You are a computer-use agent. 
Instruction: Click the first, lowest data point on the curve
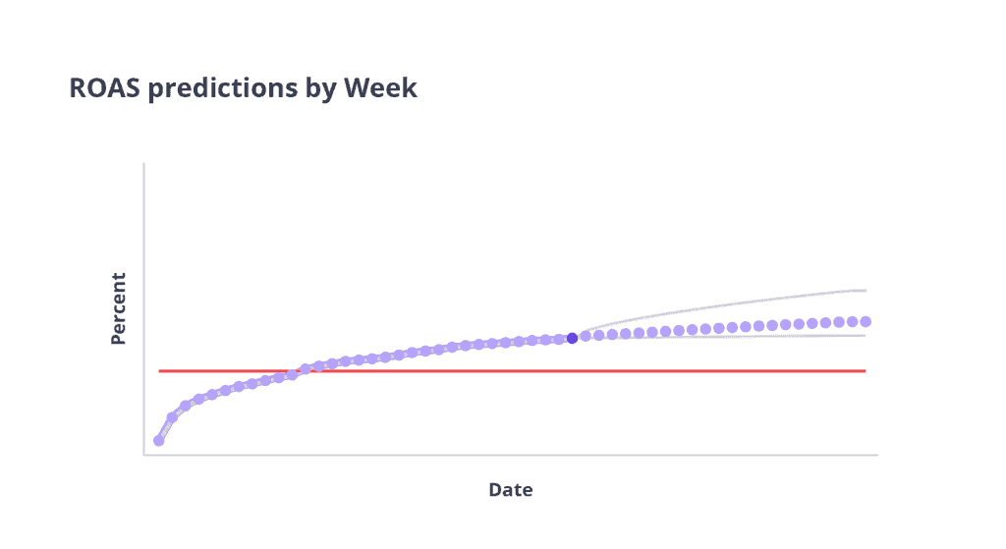(159, 440)
